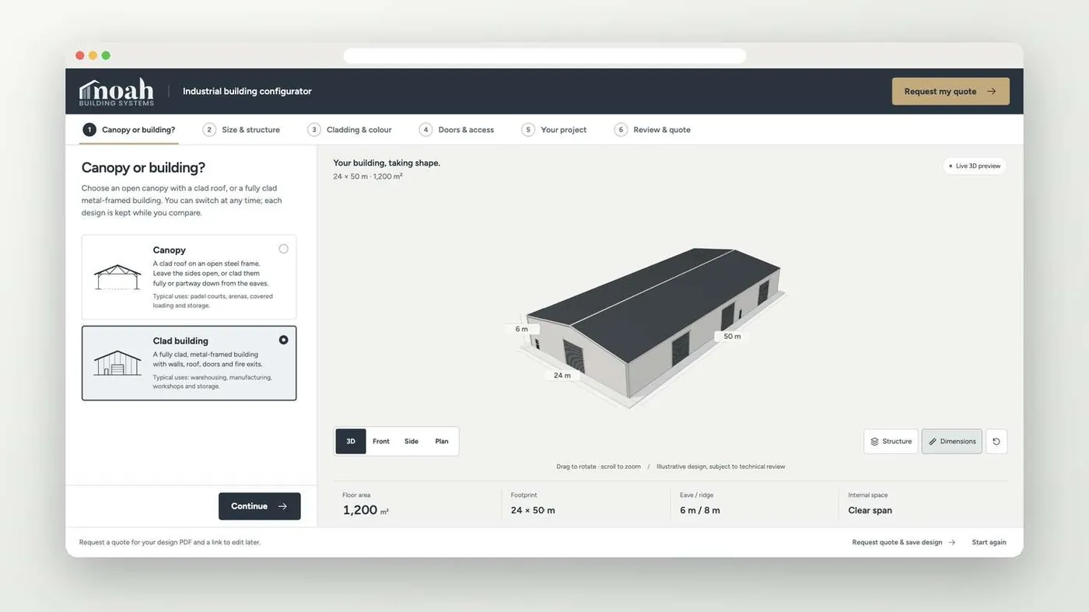Select the Clad building radio button

coord(283,340)
